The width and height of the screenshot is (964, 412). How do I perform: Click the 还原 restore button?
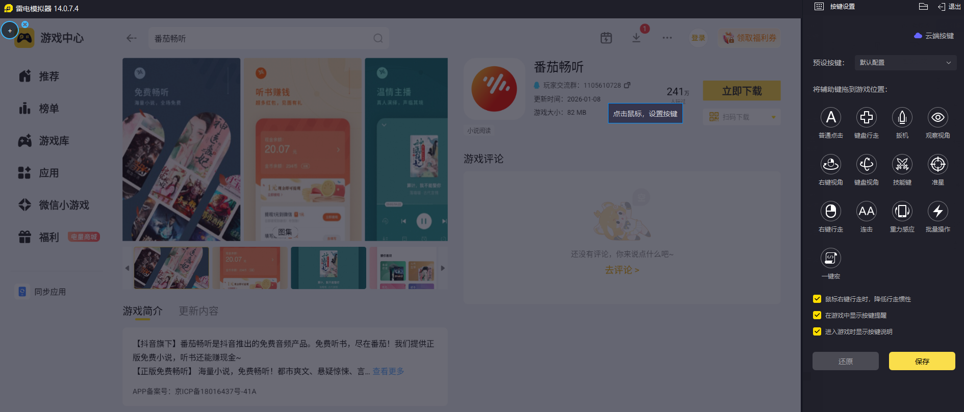tap(846, 361)
